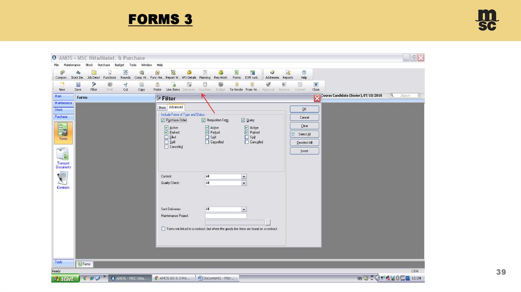Open the Req Work toolbar icon
This screenshot has height=292, width=521.
point(221,74)
